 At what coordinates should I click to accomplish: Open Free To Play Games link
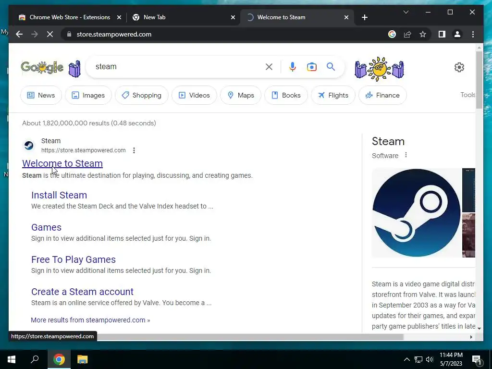coord(74,259)
